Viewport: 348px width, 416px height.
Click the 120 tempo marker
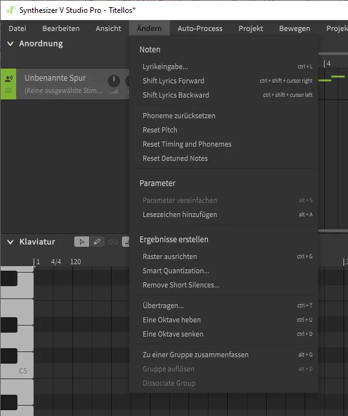(x=76, y=262)
